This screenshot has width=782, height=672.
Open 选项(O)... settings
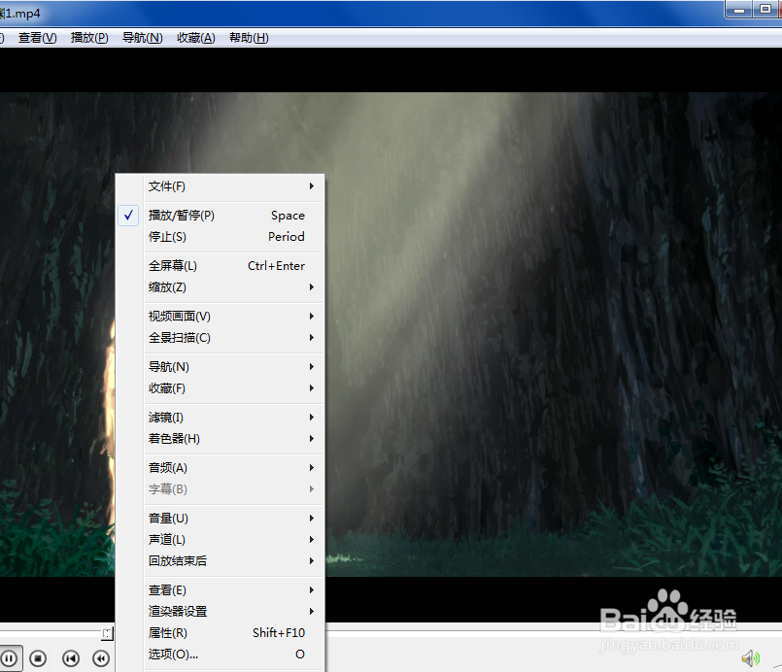click(x=220, y=655)
